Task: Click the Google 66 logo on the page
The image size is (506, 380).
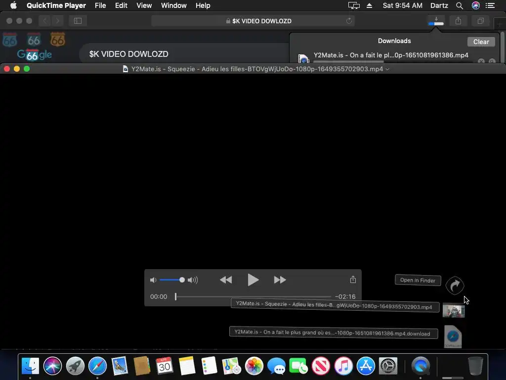Action: pyautogui.click(x=34, y=54)
